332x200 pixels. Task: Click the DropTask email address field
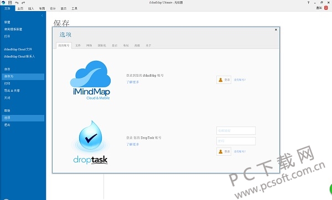[236, 130]
